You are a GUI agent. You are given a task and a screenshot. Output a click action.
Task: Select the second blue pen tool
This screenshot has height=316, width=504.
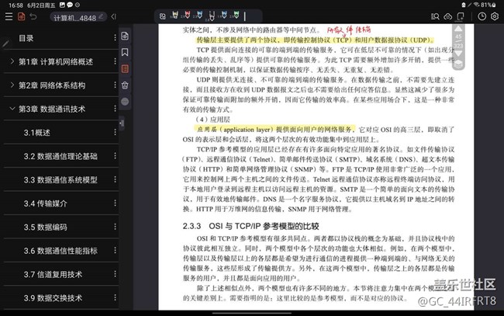(224, 15)
